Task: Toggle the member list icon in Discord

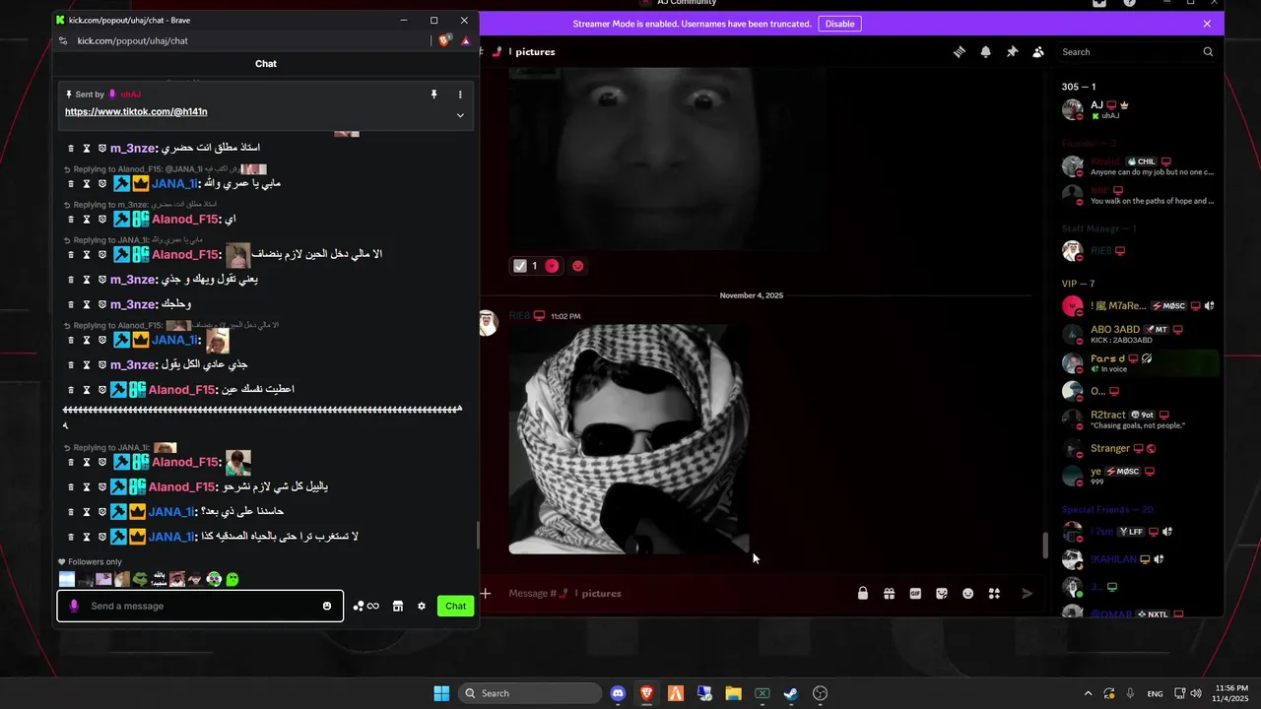Action: (1038, 52)
